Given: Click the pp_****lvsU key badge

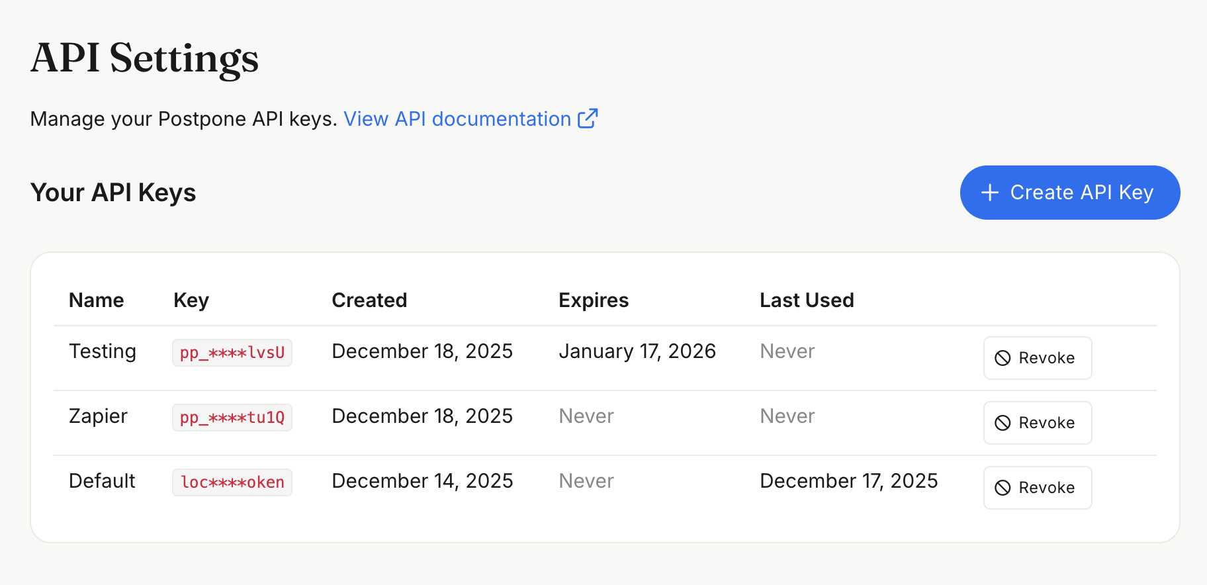Looking at the screenshot, I should click(x=232, y=353).
